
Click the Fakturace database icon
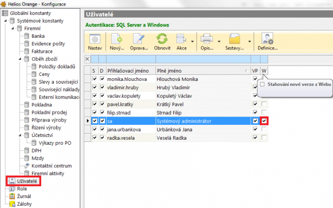(x=27, y=51)
